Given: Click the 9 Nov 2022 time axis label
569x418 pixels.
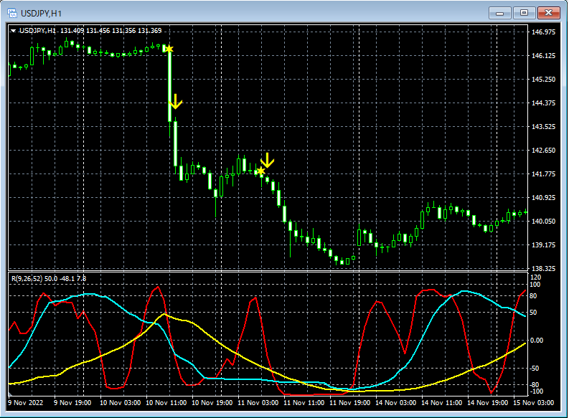Looking at the screenshot, I should click(24, 403).
